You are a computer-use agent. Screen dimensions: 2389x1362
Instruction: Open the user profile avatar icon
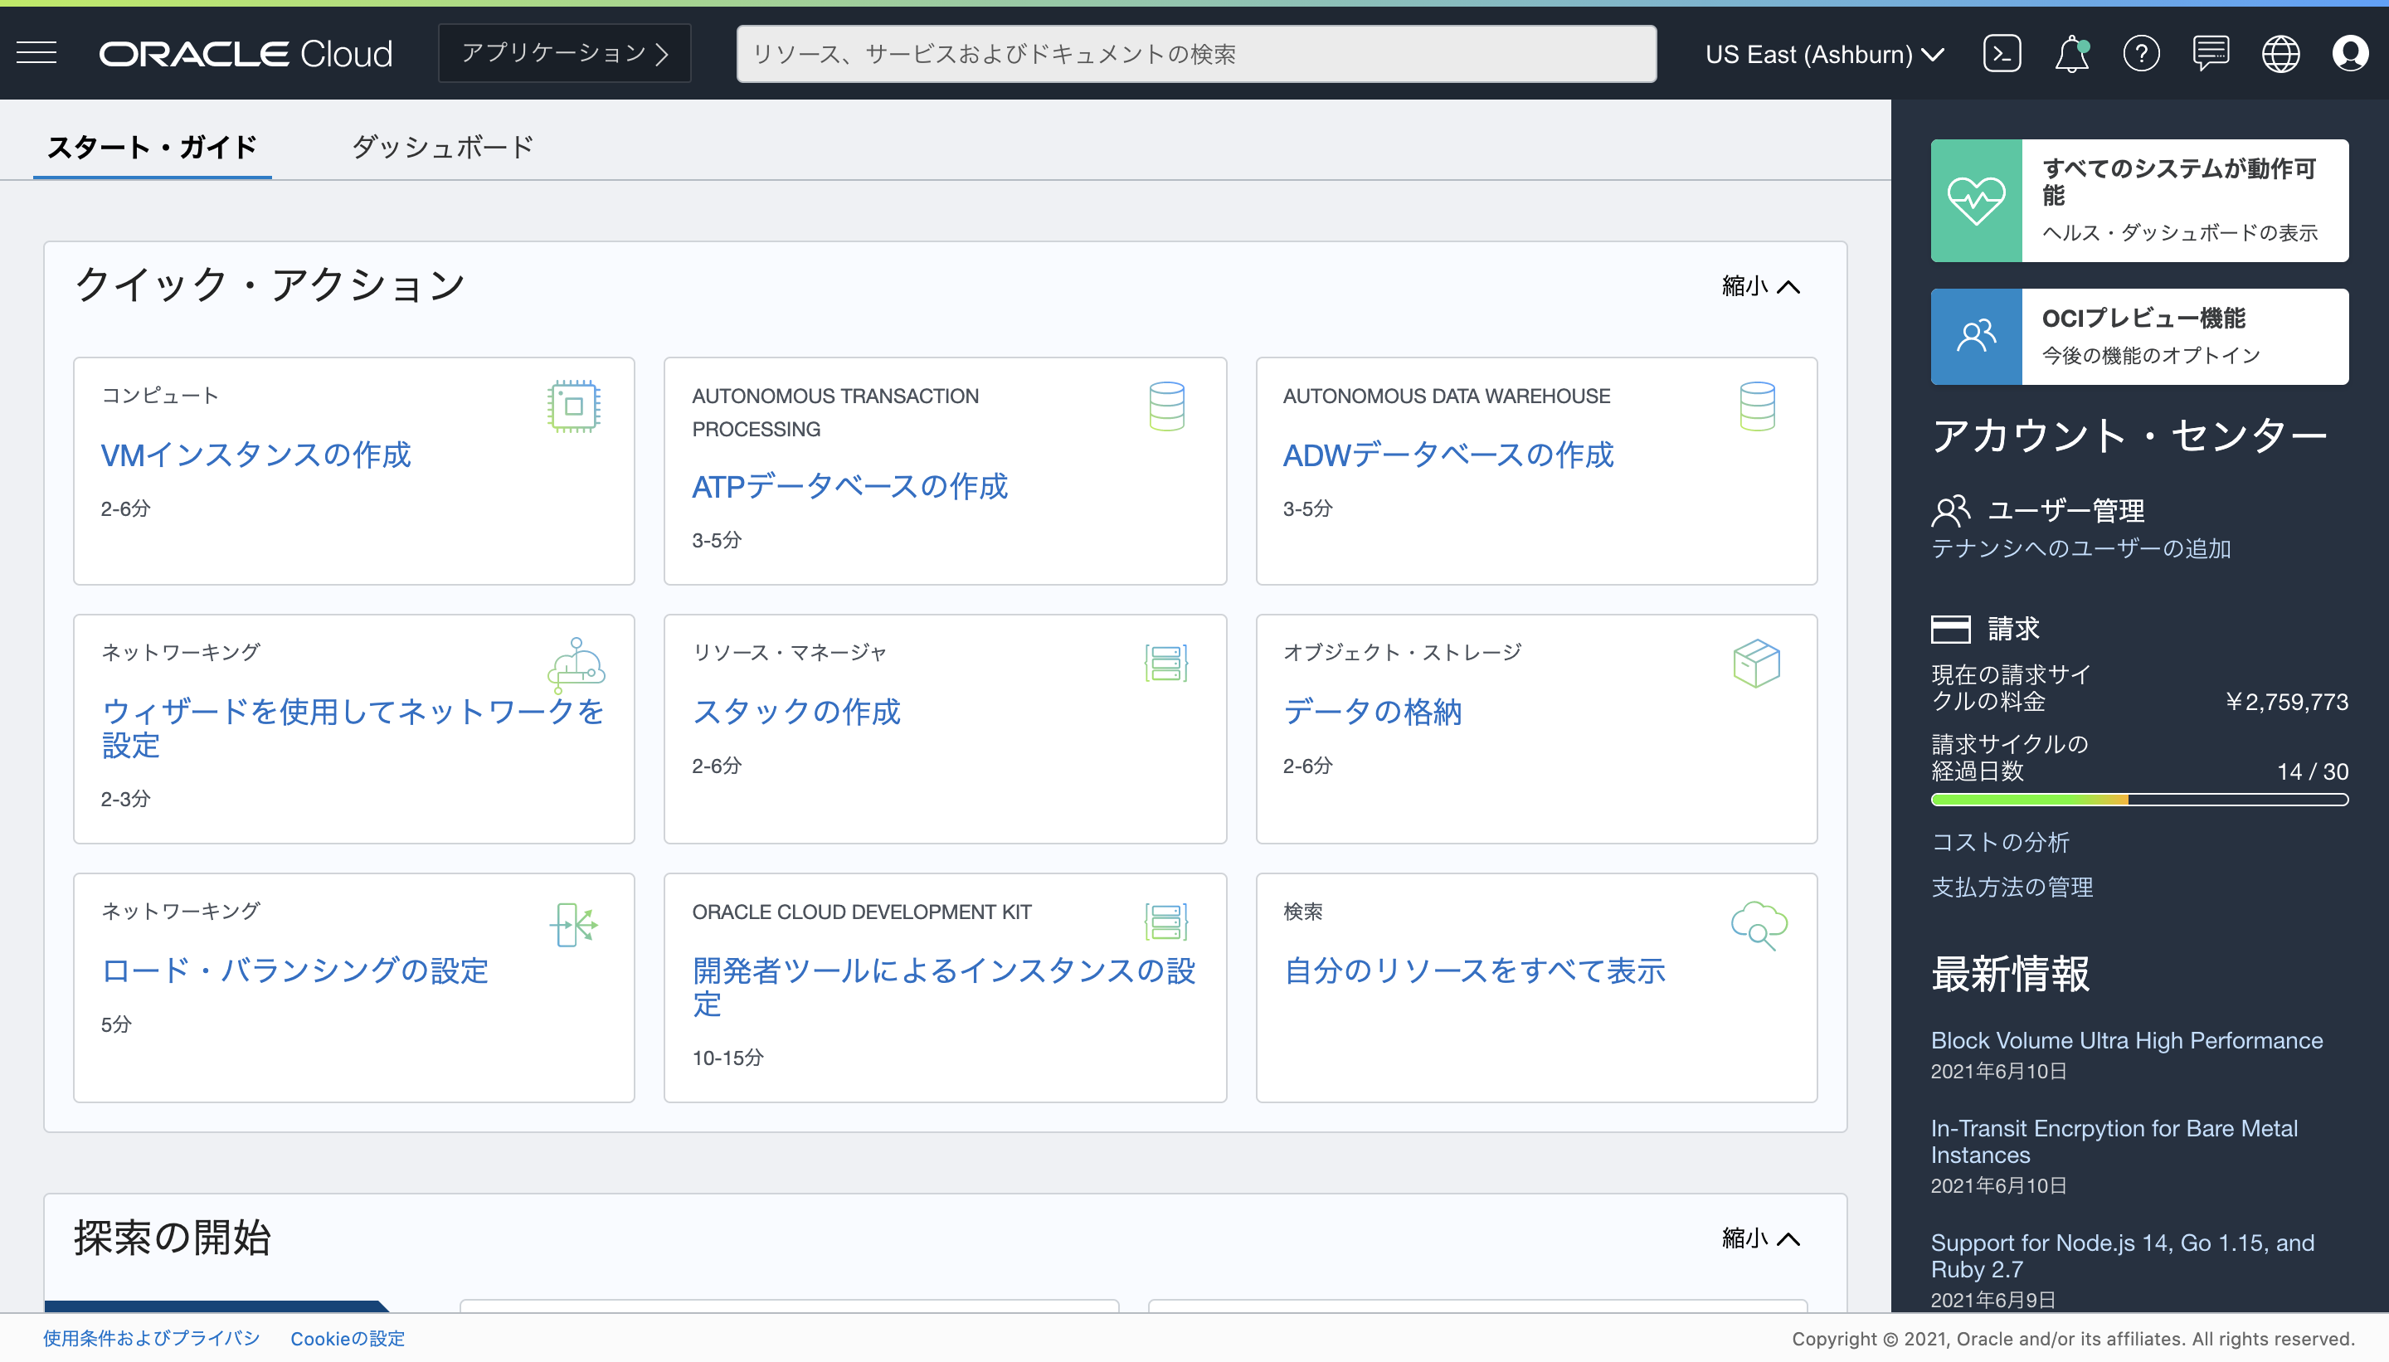pyautogui.click(x=2349, y=53)
